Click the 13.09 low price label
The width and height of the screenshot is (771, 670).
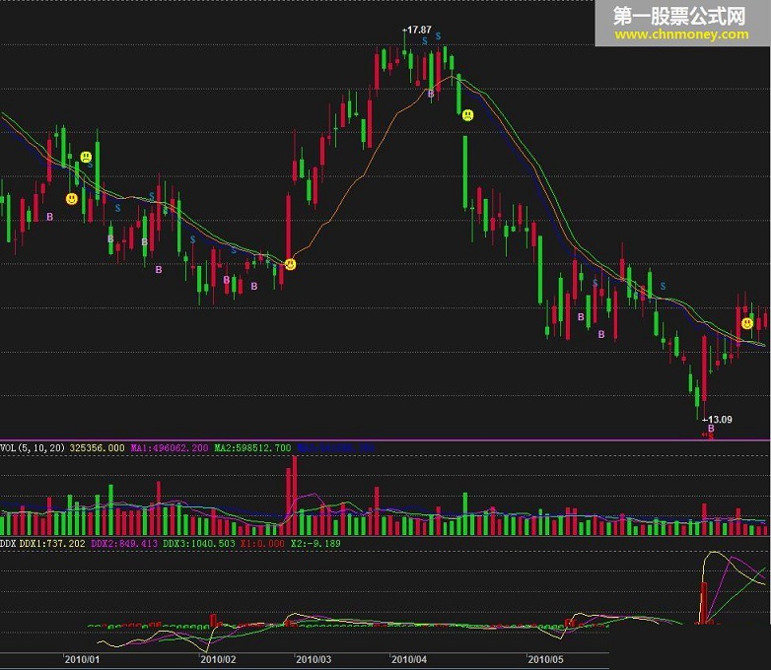tap(720, 420)
